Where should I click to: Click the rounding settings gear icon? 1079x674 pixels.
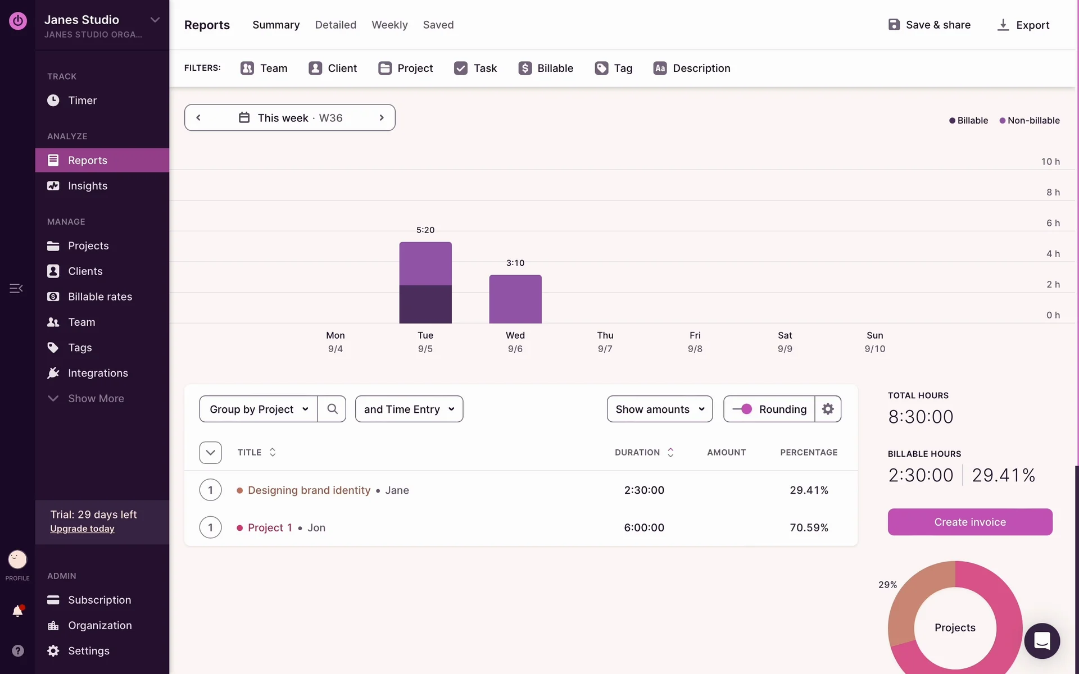[x=828, y=409]
